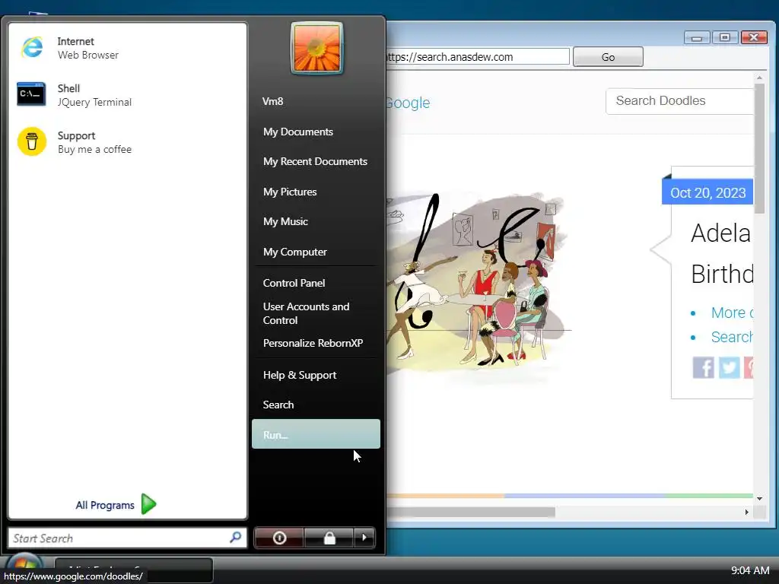
Task: Open Personalize RebornXP
Action: (x=313, y=343)
